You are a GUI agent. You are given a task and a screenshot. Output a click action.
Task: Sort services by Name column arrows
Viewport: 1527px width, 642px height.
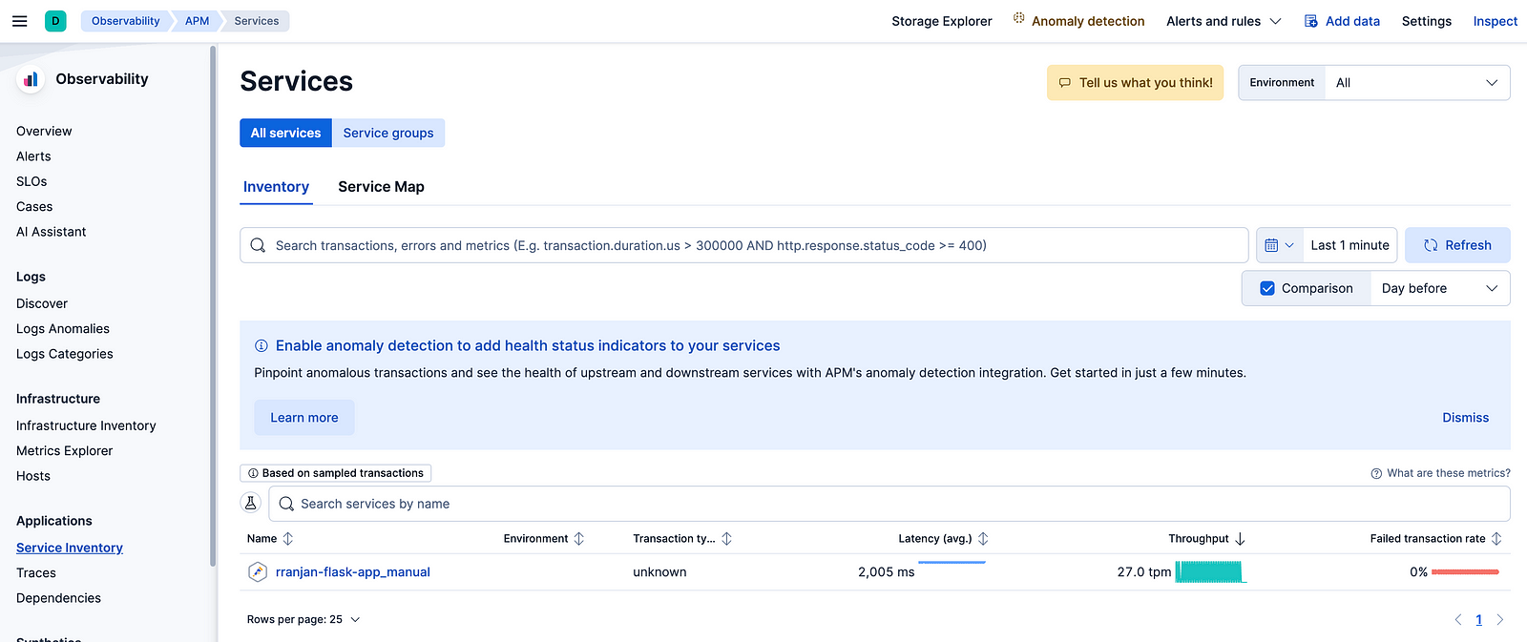(x=288, y=539)
